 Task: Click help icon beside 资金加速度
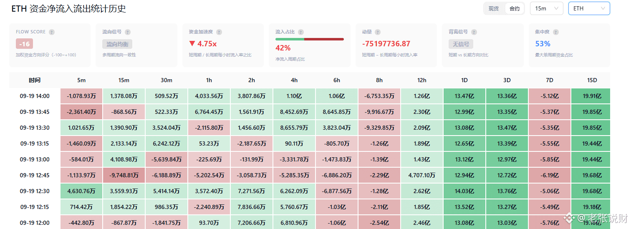tap(219, 32)
